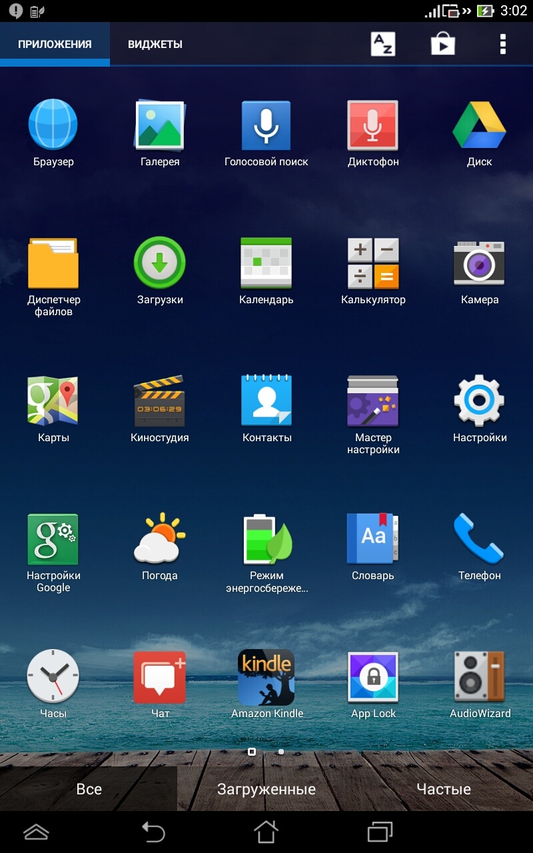Expand the three-dot overflow menu

[502, 44]
